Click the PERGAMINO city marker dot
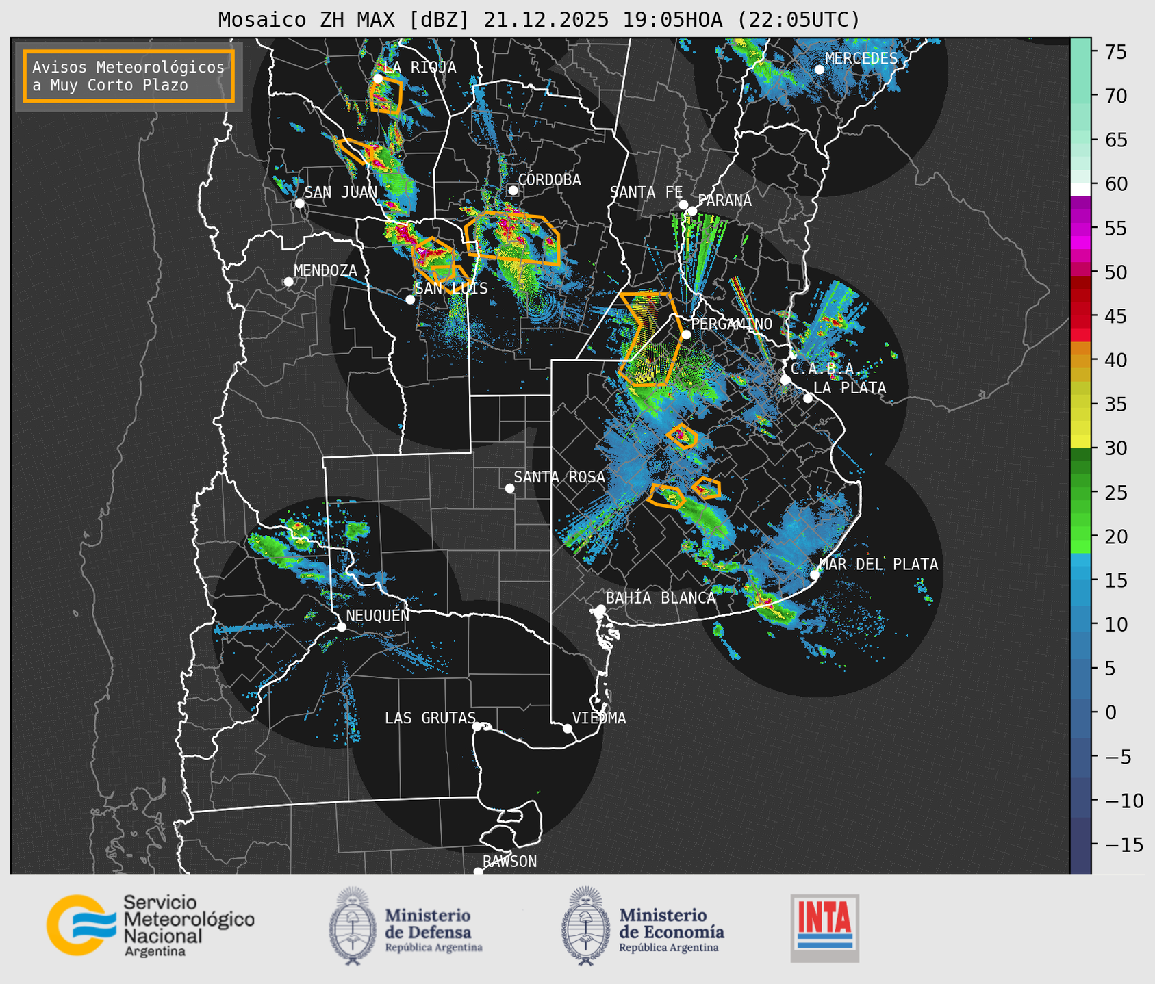This screenshot has height=984, width=1155. tap(686, 335)
